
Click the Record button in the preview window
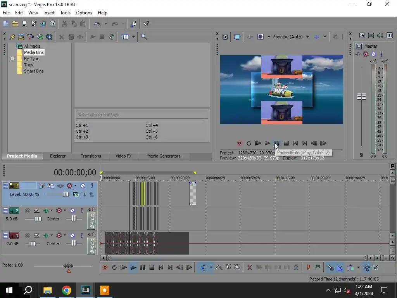239,143
